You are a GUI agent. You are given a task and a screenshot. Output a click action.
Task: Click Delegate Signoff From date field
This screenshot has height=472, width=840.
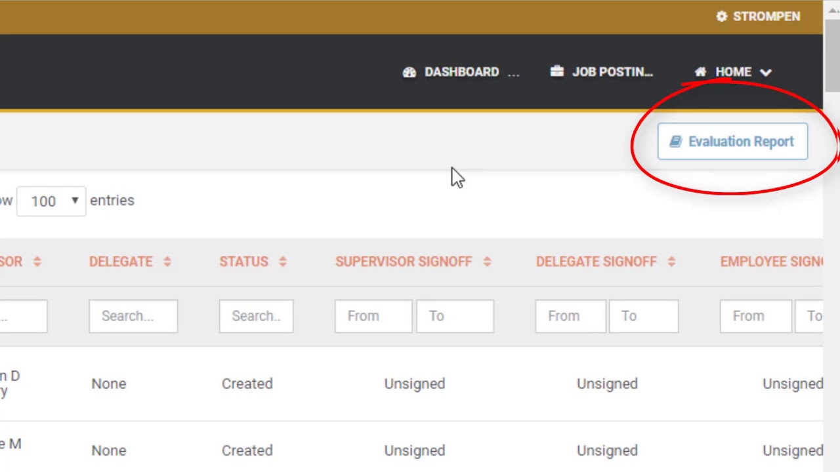pos(571,316)
